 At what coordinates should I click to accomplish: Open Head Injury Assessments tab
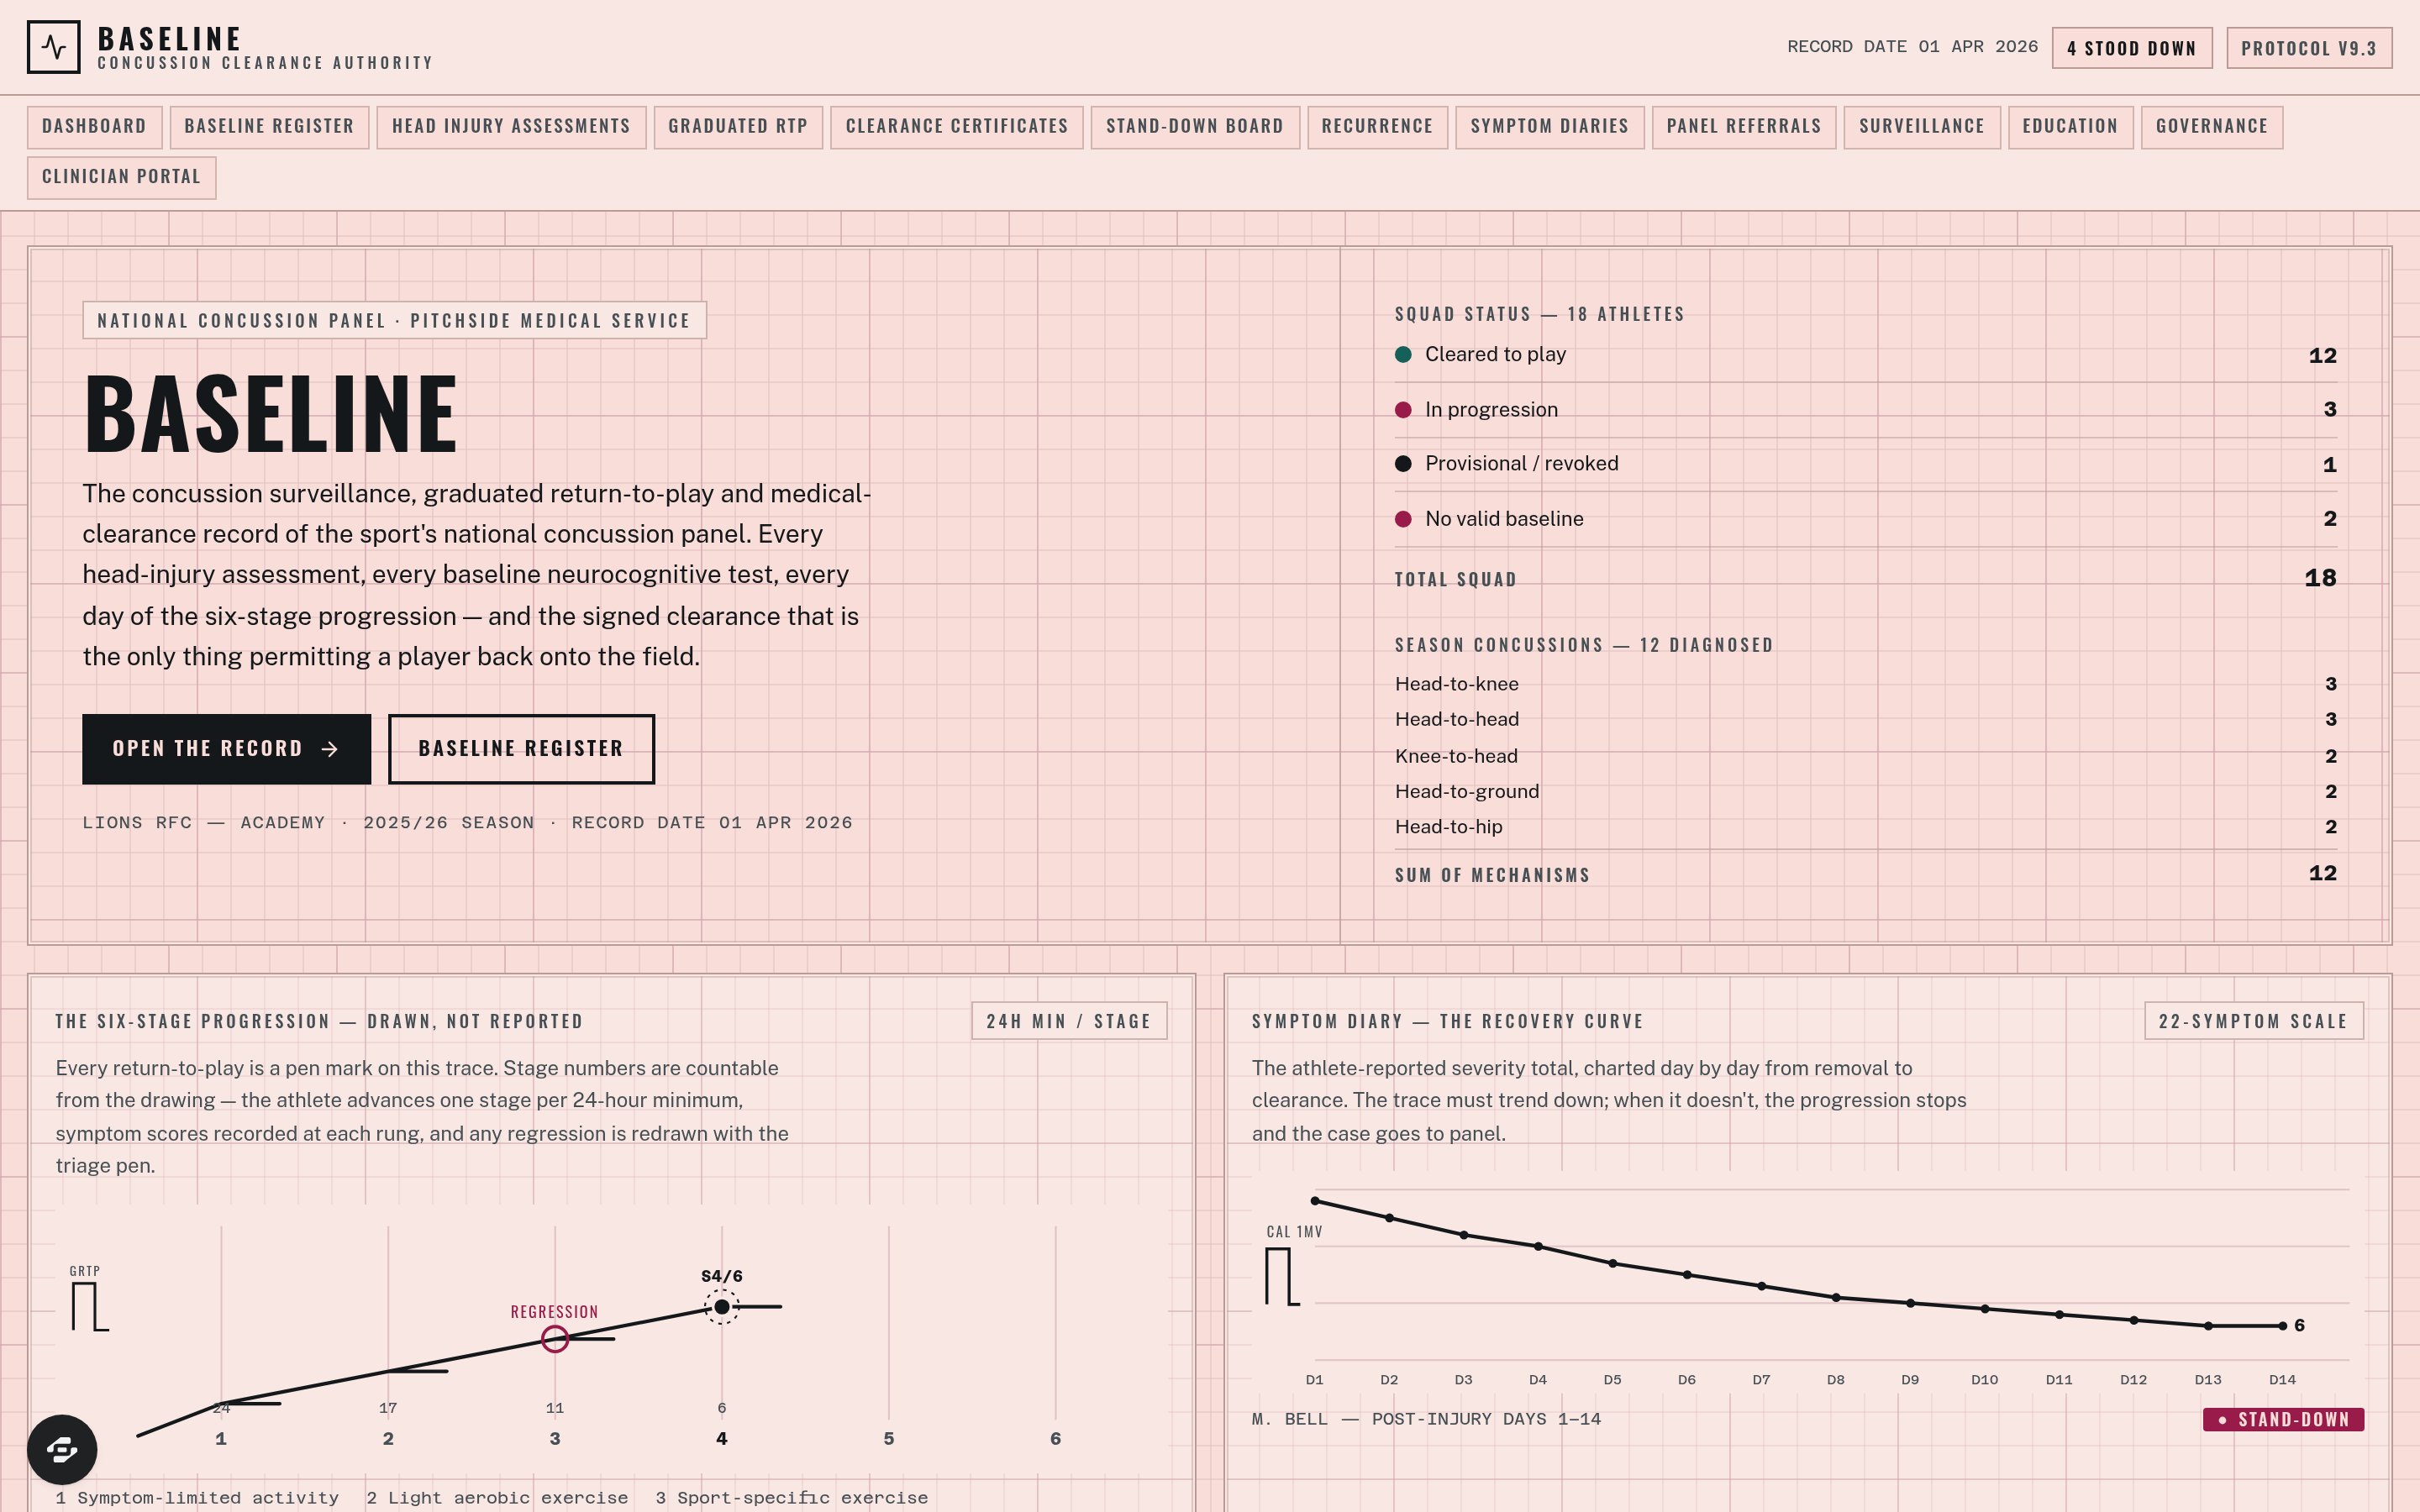click(511, 127)
